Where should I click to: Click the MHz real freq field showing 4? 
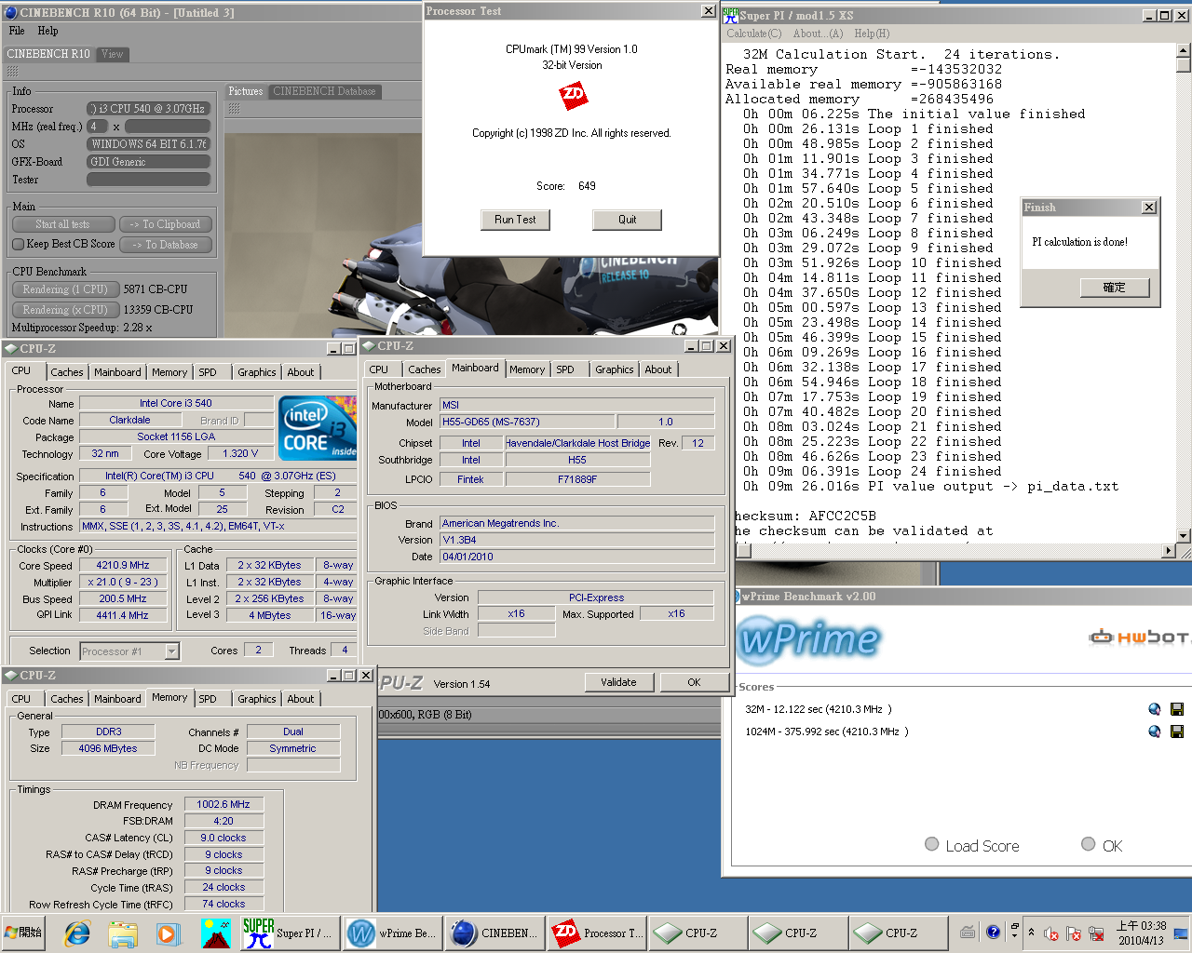[98, 127]
